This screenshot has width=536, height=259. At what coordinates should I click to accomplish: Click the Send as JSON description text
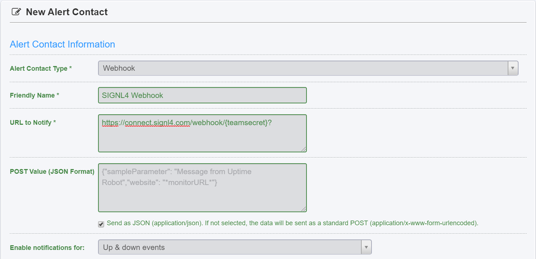pyautogui.click(x=292, y=223)
